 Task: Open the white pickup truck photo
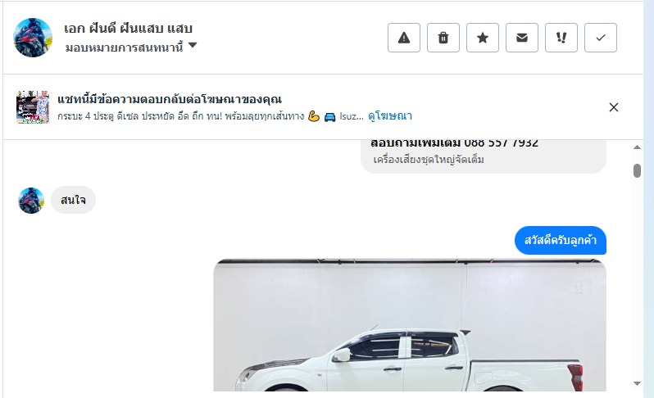[x=410, y=325]
